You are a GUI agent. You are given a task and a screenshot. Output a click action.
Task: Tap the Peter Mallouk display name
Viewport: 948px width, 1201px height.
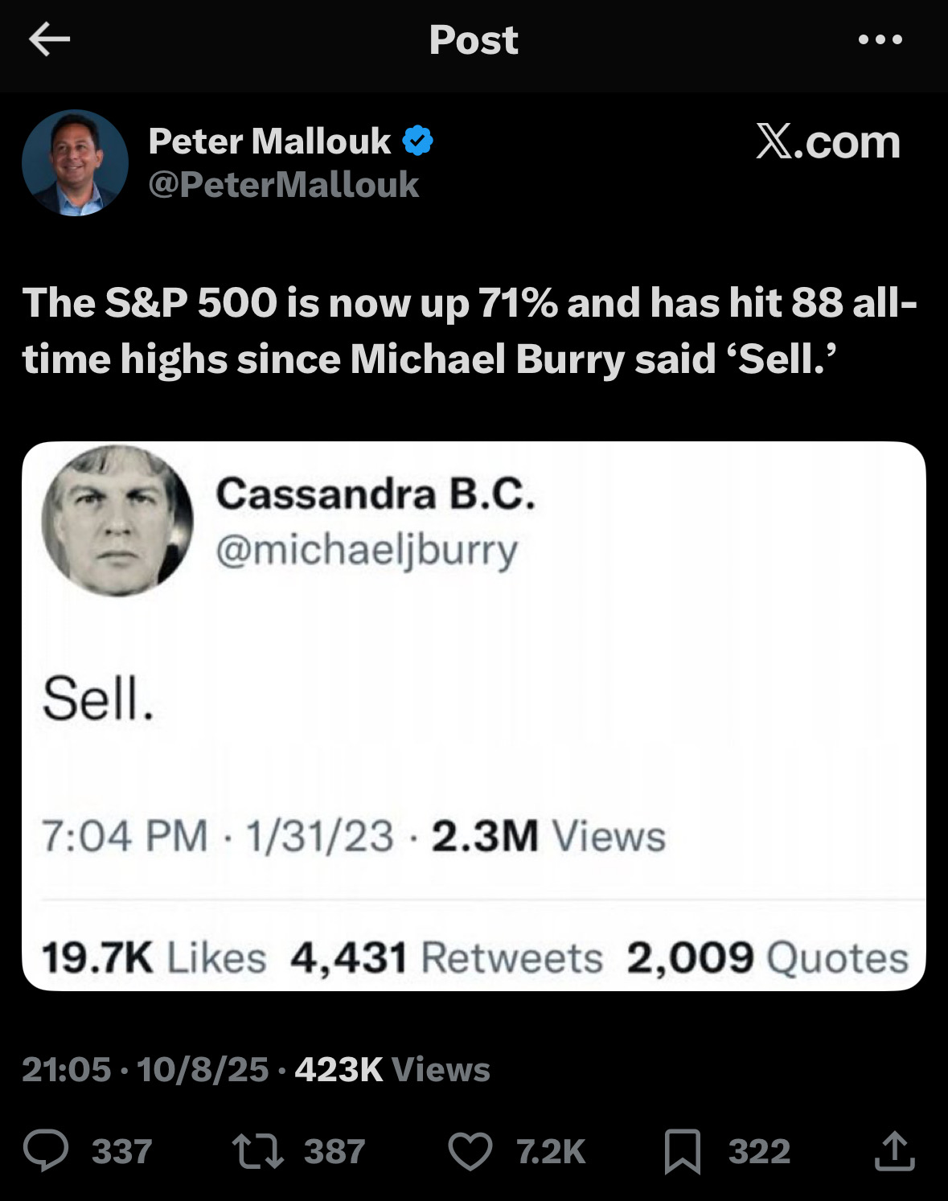[x=269, y=141]
